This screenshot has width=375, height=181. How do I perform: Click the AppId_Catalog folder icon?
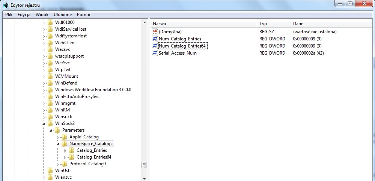pos(64,137)
